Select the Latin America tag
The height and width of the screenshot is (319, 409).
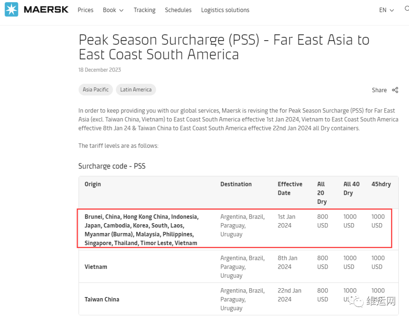(x=136, y=89)
